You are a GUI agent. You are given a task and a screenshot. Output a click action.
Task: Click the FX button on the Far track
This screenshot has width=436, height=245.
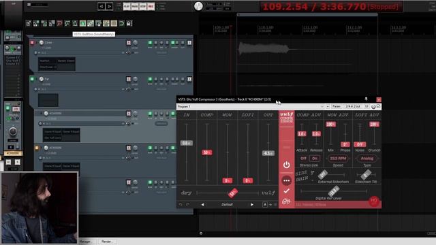click(x=129, y=79)
